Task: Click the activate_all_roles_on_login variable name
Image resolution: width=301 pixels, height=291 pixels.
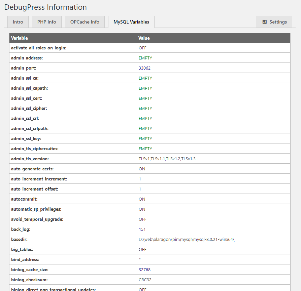Action: tap(39, 48)
